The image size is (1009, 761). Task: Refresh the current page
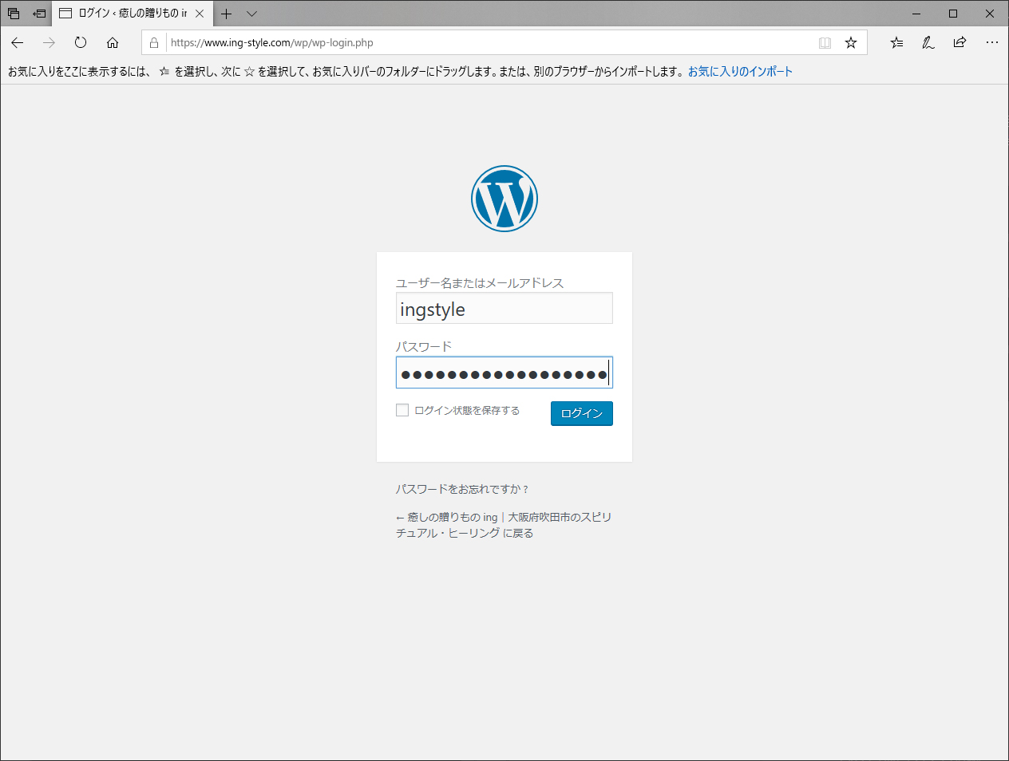[x=81, y=43]
